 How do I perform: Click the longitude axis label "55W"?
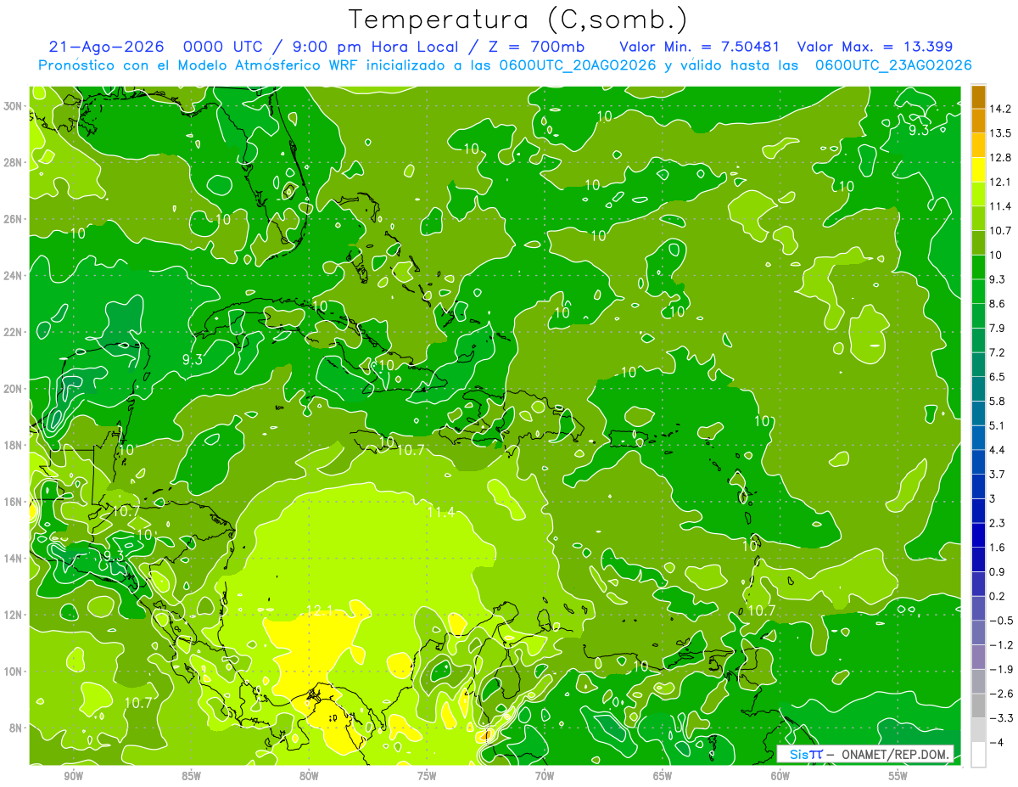(898, 776)
